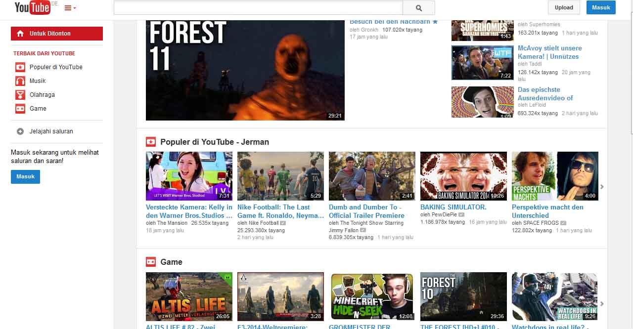Open the Jelajahi saluran plus icon
This screenshot has height=329, width=633.
click(20, 131)
